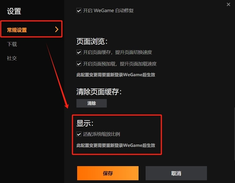Image resolution: width=235 pixels, height=183 pixels.
Task: Discard changes with the 取消 button
Action: [x=176, y=173]
